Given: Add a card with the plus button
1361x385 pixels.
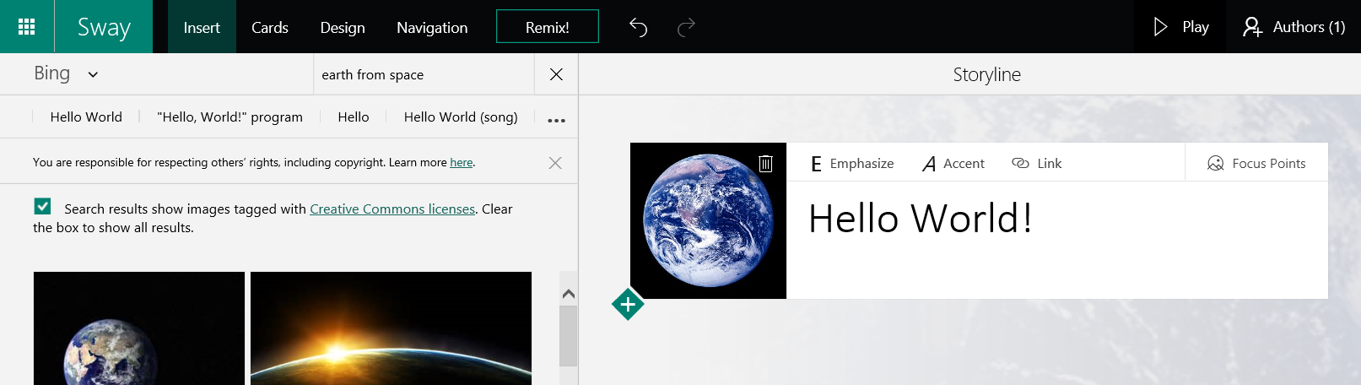Looking at the screenshot, I should [x=628, y=304].
